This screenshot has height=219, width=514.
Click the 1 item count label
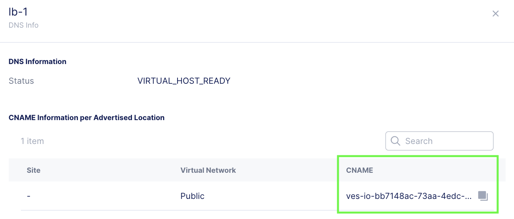pyautogui.click(x=32, y=141)
